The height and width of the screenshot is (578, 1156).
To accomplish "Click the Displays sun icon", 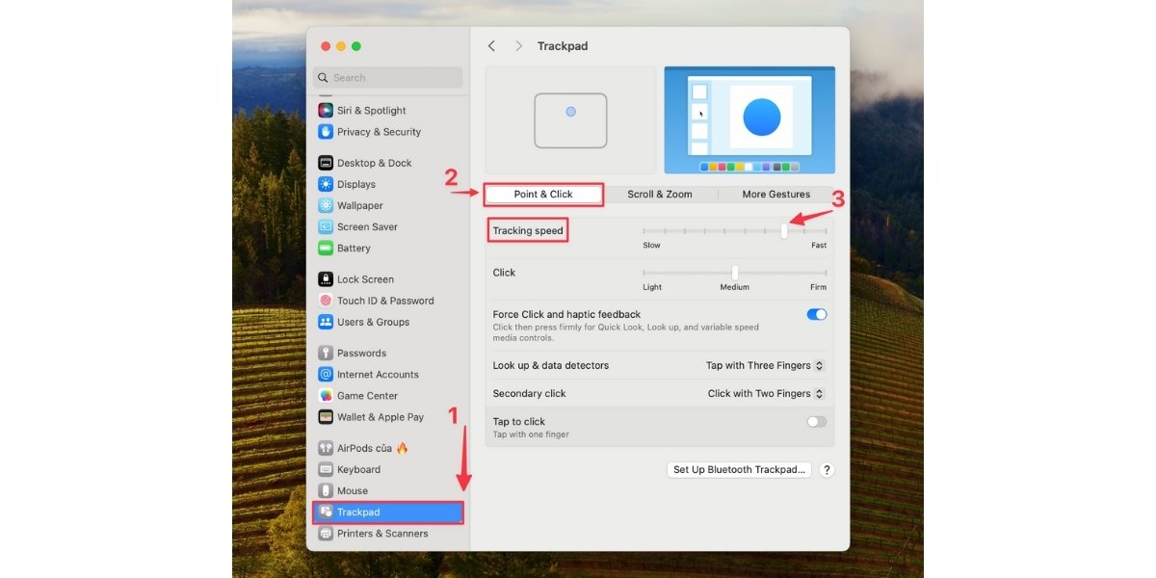I will coord(326,184).
